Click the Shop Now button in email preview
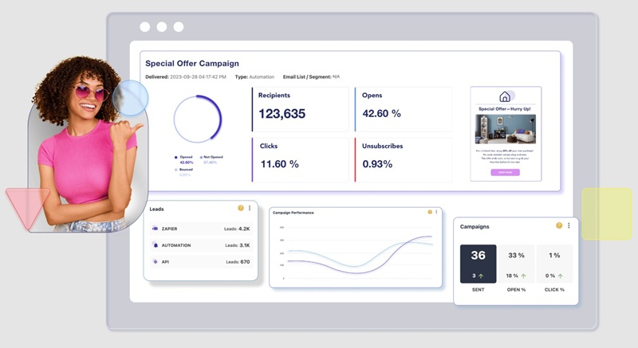Image resolution: width=638 pixels, height=348 pixels. pos(505,172)
